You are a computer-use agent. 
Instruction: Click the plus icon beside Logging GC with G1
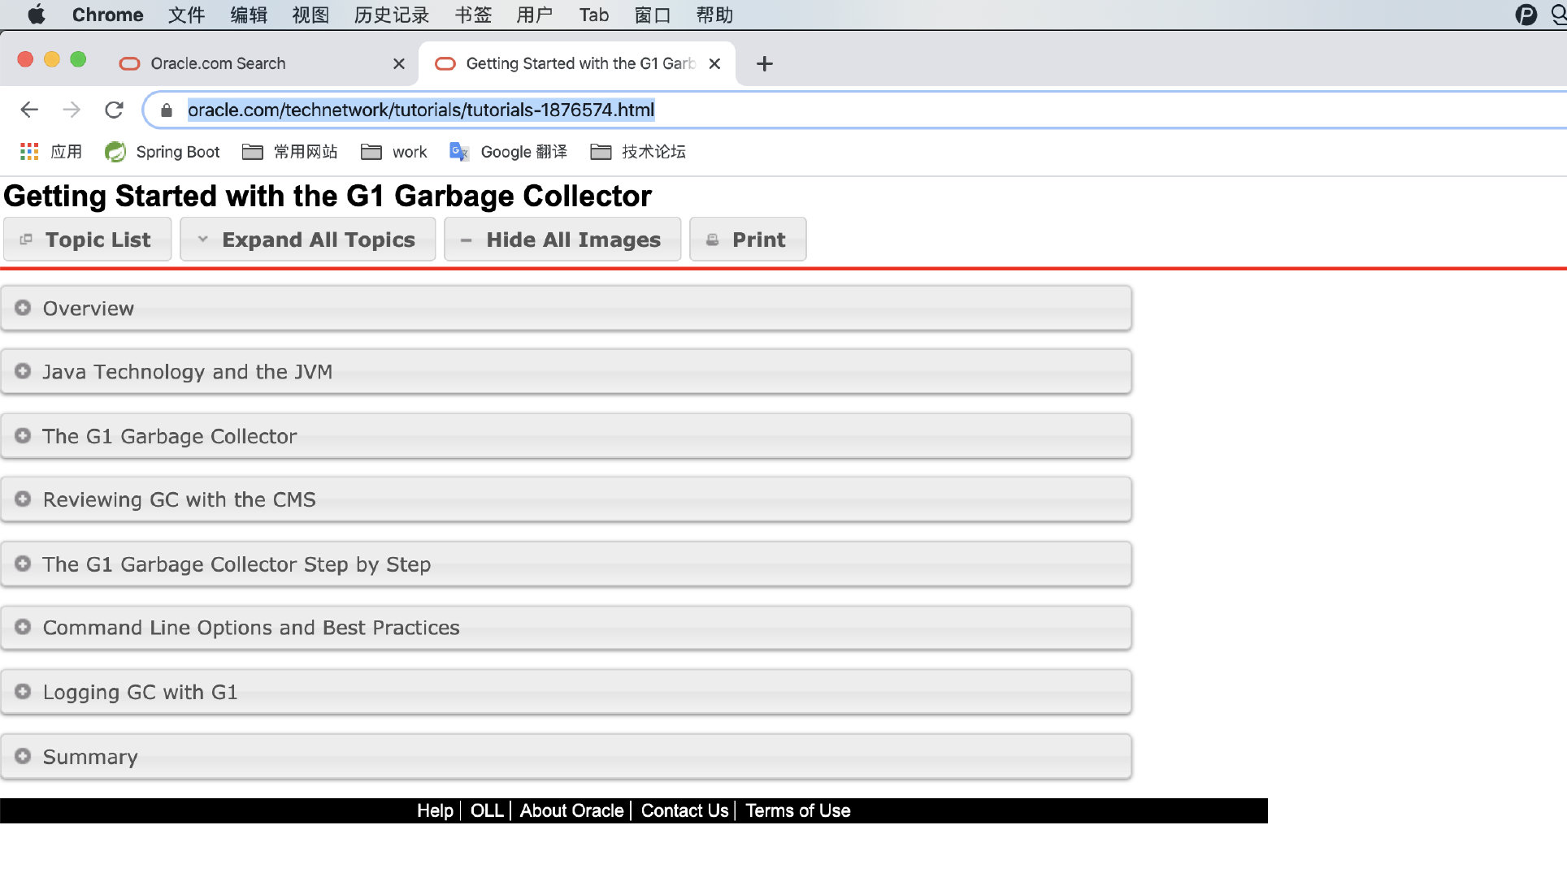[x=23, y=691]
